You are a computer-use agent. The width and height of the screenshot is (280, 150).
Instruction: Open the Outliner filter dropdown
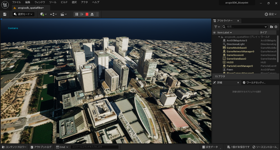tap(217, 27)
